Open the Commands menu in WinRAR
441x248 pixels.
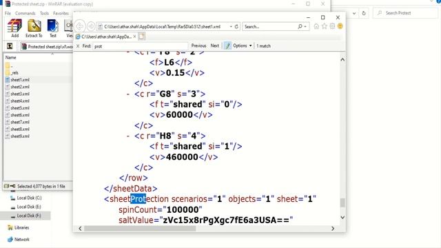(x=25, y=13)
